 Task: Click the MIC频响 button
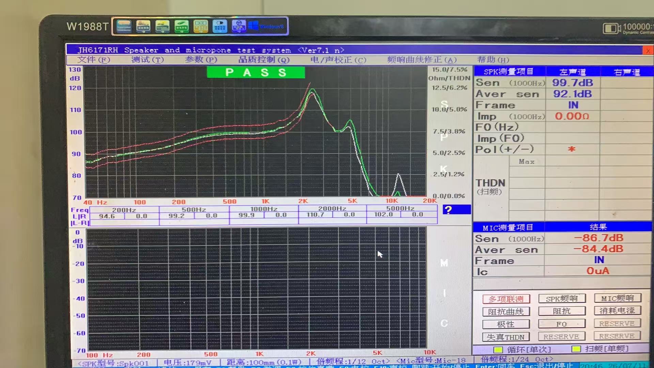click(x=618, y=298)
